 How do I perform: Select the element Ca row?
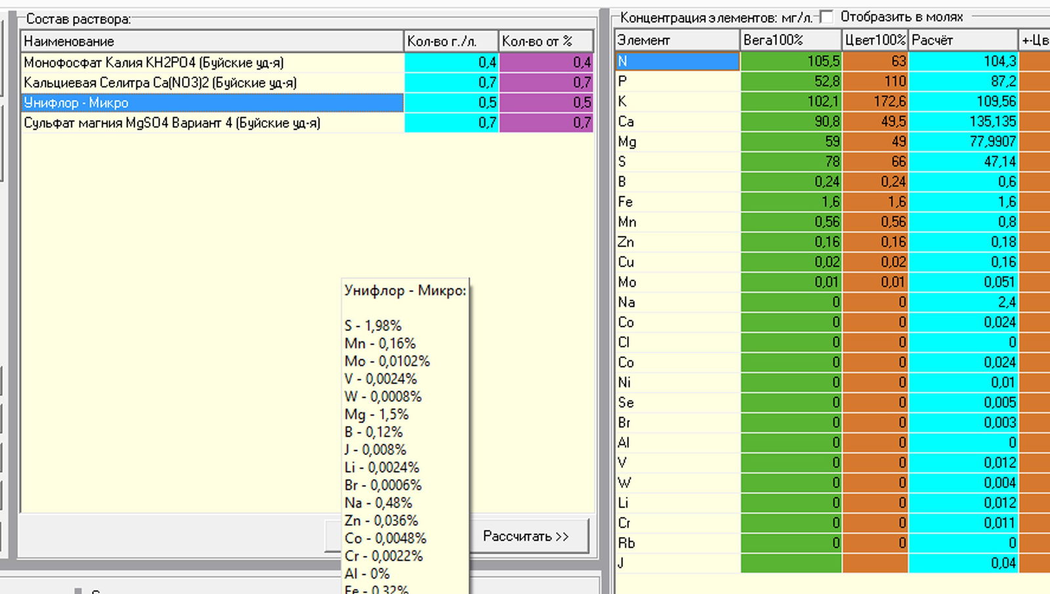click(677, 121)
